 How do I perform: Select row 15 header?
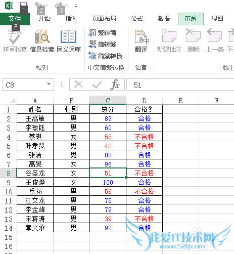tap(9, 237)
